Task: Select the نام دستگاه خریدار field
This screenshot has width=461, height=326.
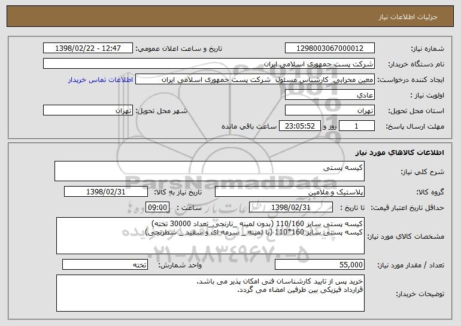Action: pos(209,63)
